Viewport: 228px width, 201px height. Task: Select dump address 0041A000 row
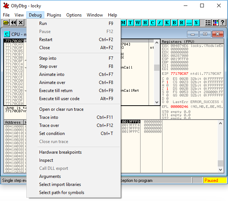point(14,126)
